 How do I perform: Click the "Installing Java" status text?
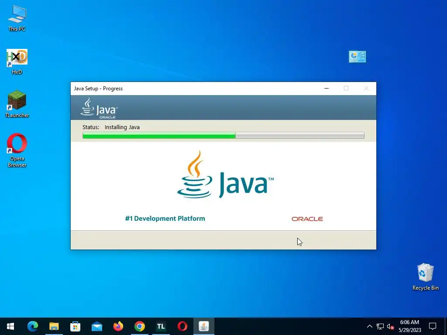point(122,127)
